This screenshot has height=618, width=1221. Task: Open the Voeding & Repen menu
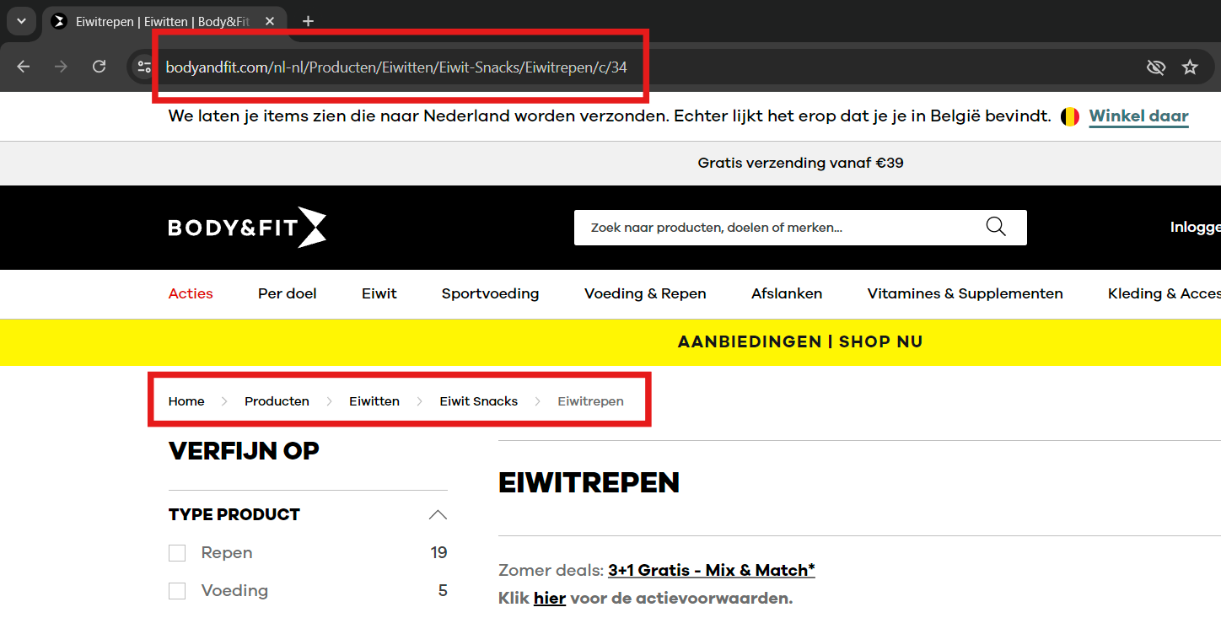tap(645, 293)
